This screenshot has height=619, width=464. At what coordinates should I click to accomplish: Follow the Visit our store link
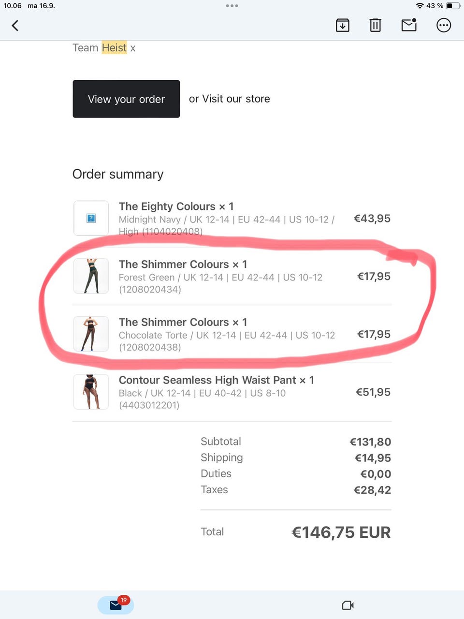(x=236, y=99)
